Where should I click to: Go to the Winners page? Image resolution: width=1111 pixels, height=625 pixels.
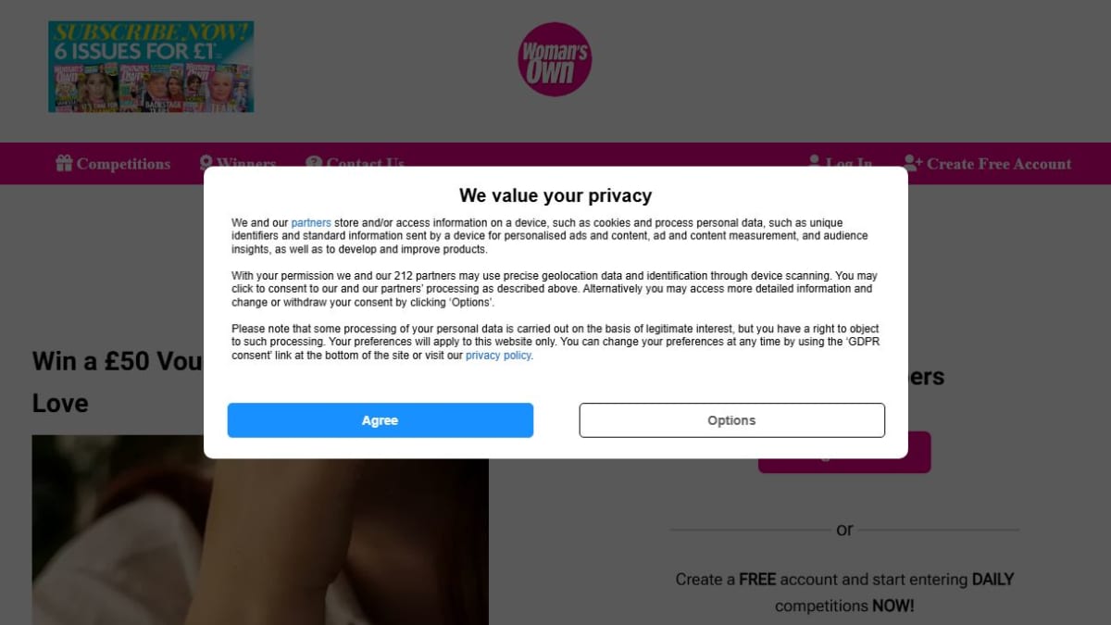click(246, 162)
